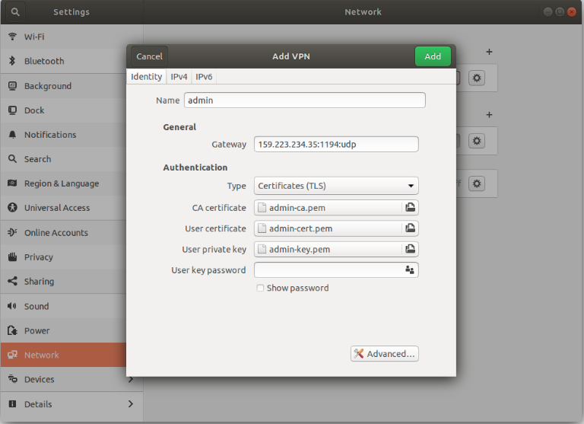The height and width of the screenshot is (424, 584).
Task: Expand the Devices sidebar submenu
Action: click(x=131, y=379)
